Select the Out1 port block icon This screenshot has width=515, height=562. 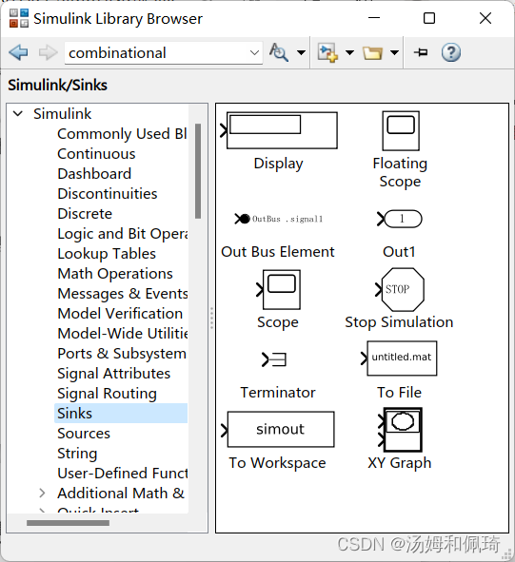point(400,219)
